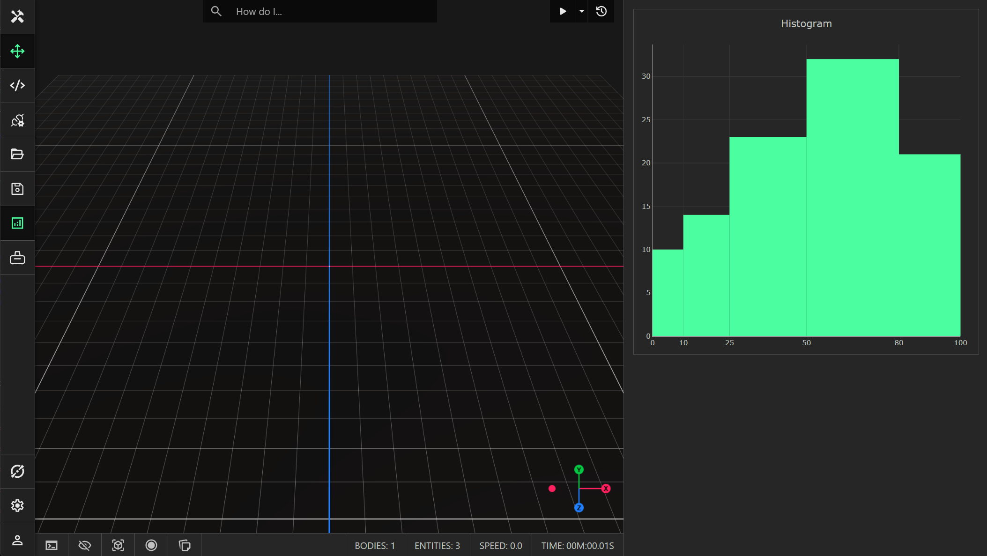Viewport: 987px width, 556px height.
Task: Toggle the orbit navigation compass
Action: coord(17,471)
